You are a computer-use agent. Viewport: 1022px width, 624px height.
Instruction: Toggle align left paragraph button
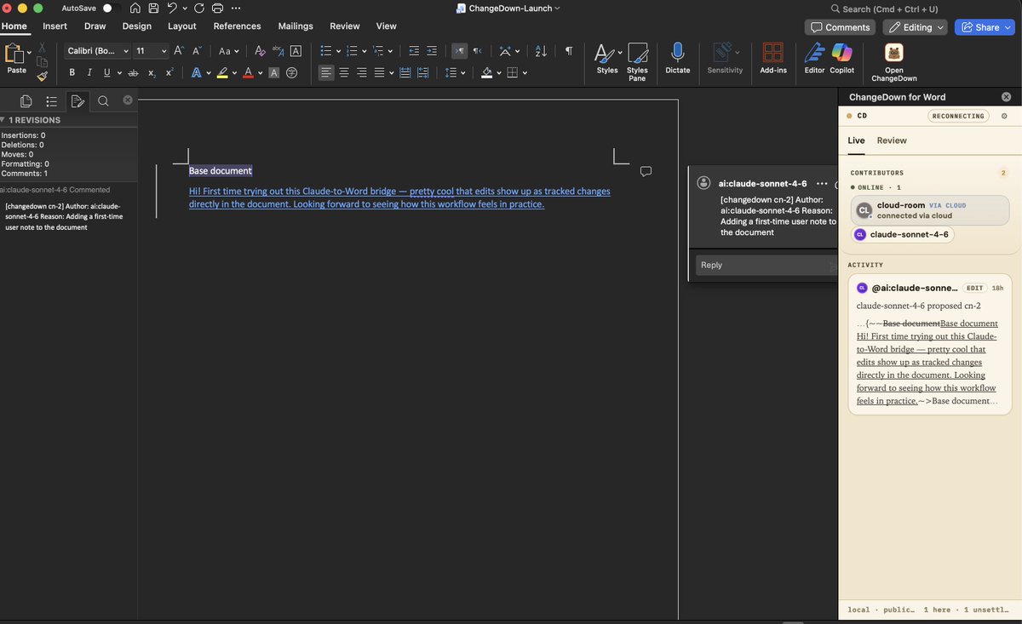[326, 73]
